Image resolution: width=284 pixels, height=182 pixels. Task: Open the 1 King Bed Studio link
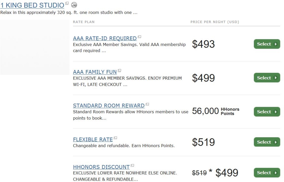click(32, 5)
